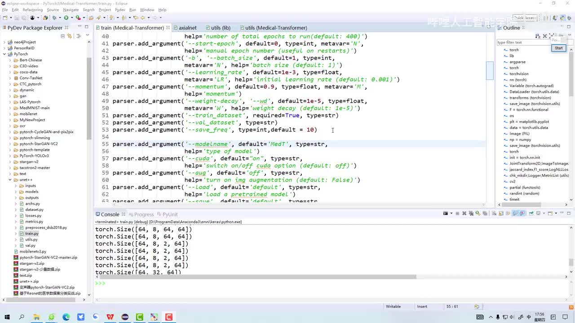Click the Debug bug toolbar icon
575x323 pixels.
click(54, 17)
